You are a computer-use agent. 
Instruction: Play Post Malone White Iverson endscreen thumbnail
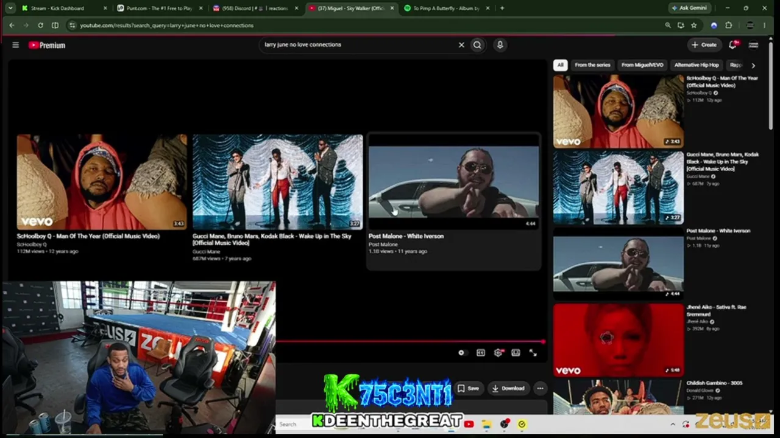453,182
